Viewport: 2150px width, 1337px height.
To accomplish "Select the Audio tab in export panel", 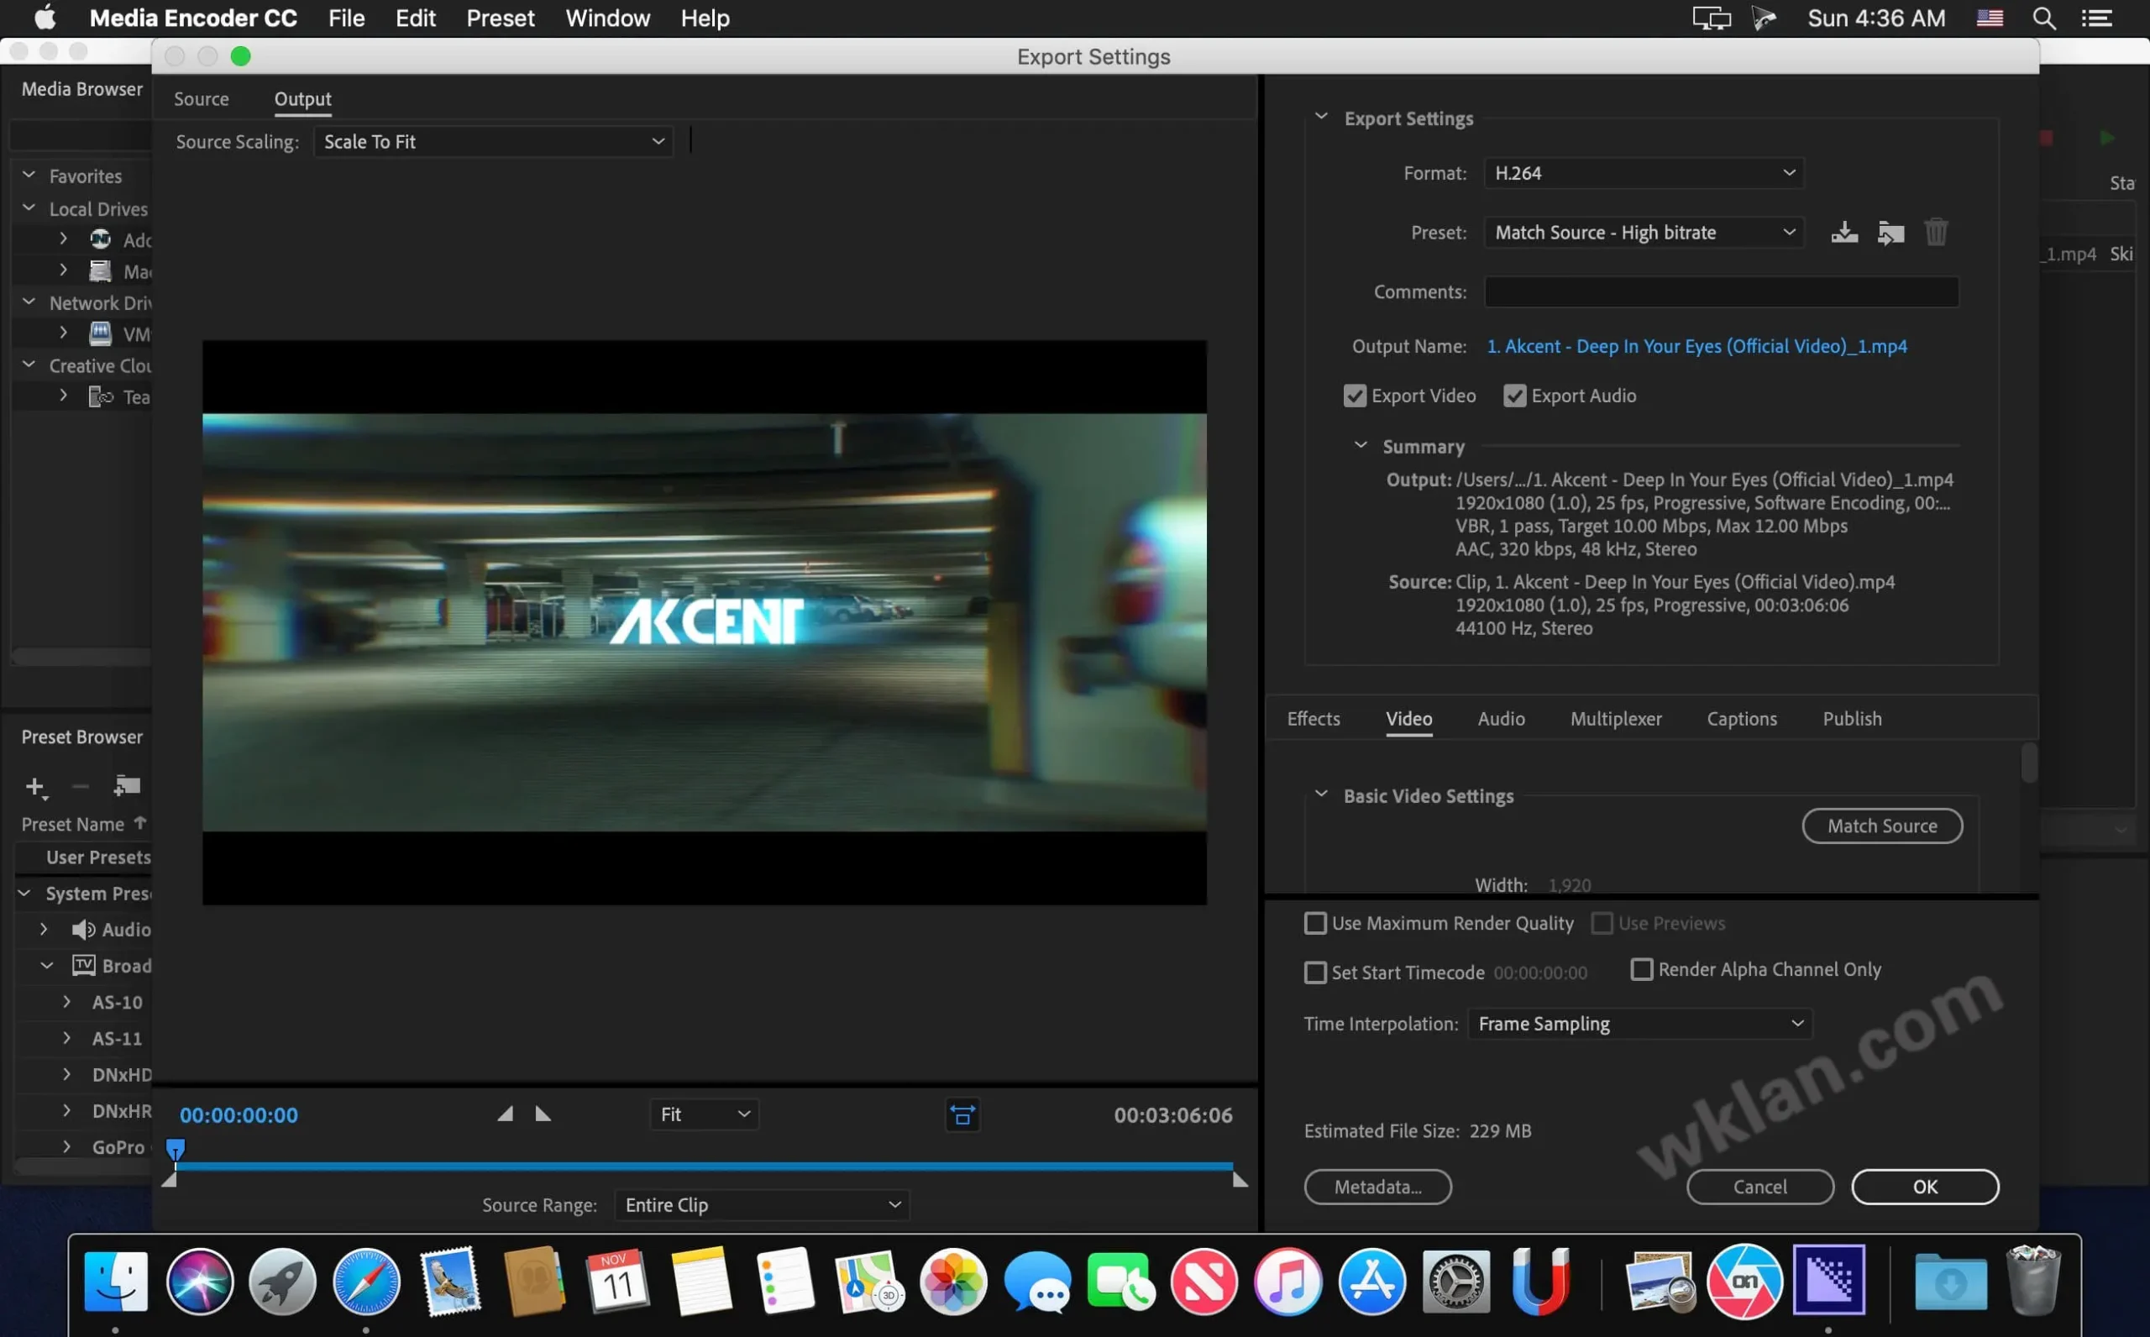I will click(1500, 718).
